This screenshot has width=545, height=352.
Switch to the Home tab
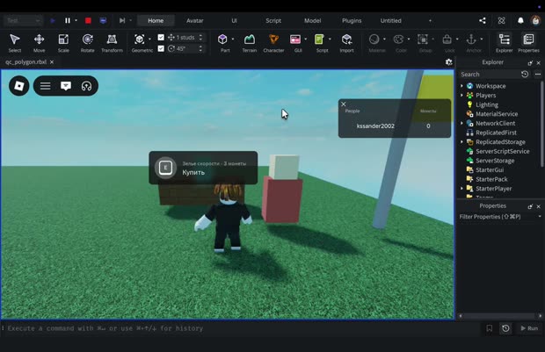pos(156,20)
